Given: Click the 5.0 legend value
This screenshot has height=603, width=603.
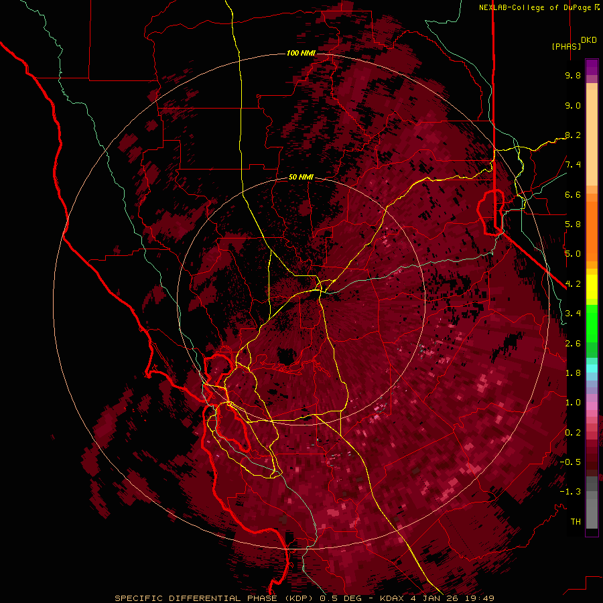Looking at the screenshot, I should pos(573,254).
